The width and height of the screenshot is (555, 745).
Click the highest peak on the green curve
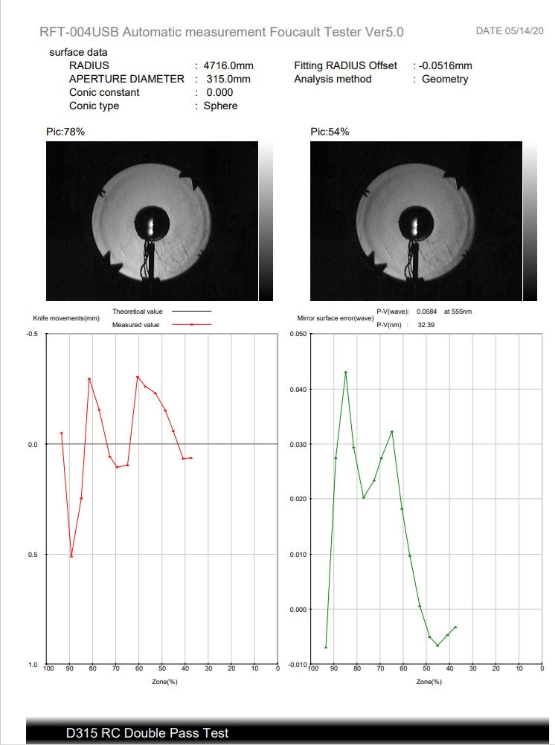point(346,372)
